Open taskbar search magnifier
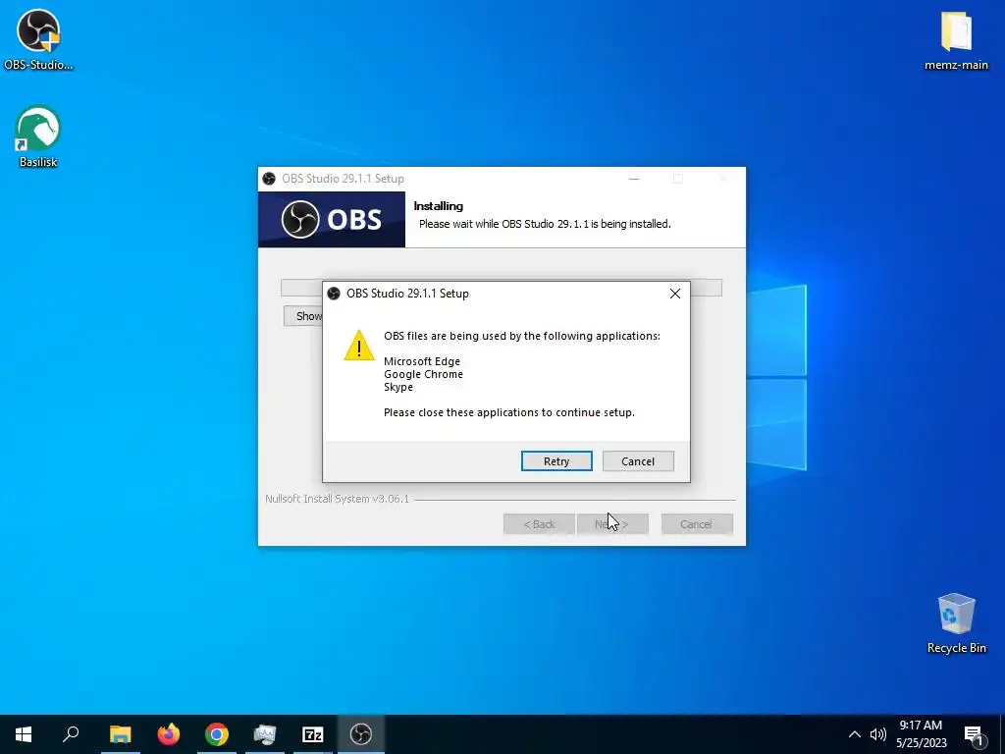This screenshot has width=1005, height=754. (x=71, y=734)
